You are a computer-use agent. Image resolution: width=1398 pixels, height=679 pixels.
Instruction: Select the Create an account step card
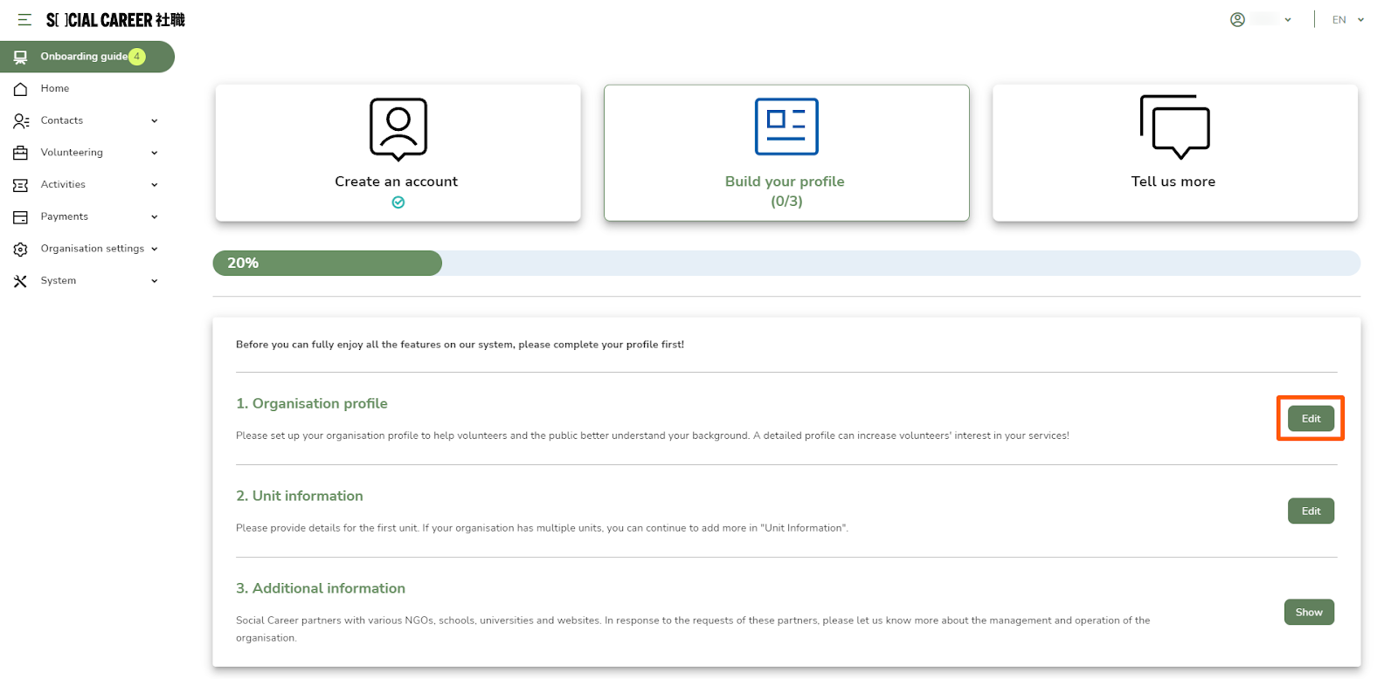(x=398, y=153)
